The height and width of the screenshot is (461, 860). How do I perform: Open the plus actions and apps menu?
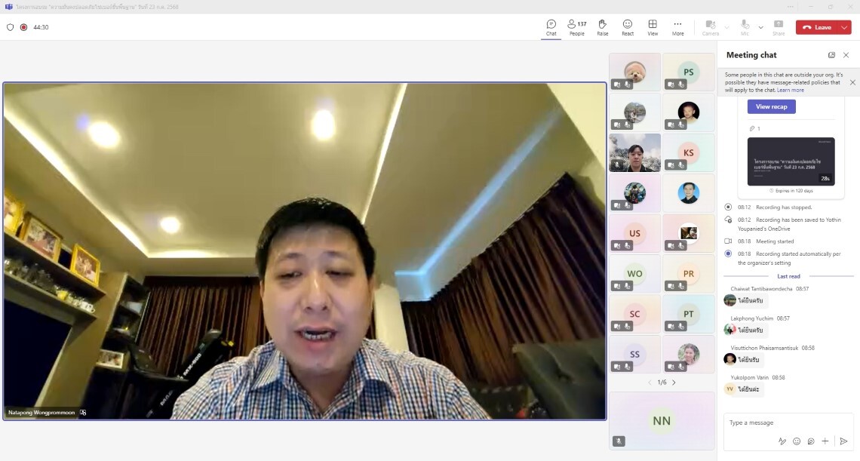click(x=825, y=441)
